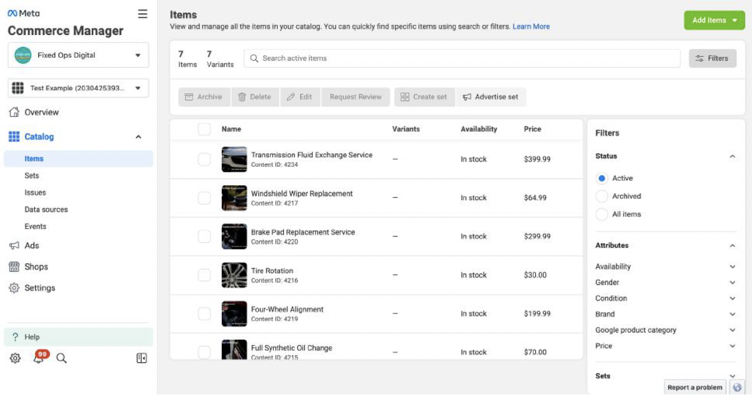This screenshot has height=396, width=752.
Task: Check the Transmission Fluid Exchange Service row
Action: (x=204, y=159)
